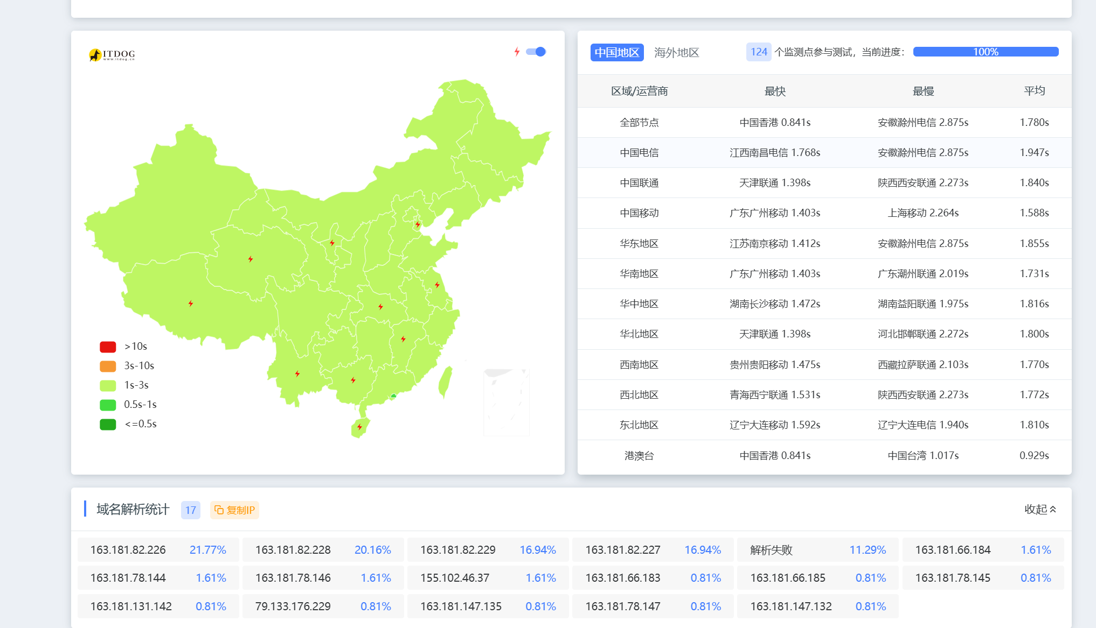Click lightning marker on Yunnan province

click(x=297, y=373)
